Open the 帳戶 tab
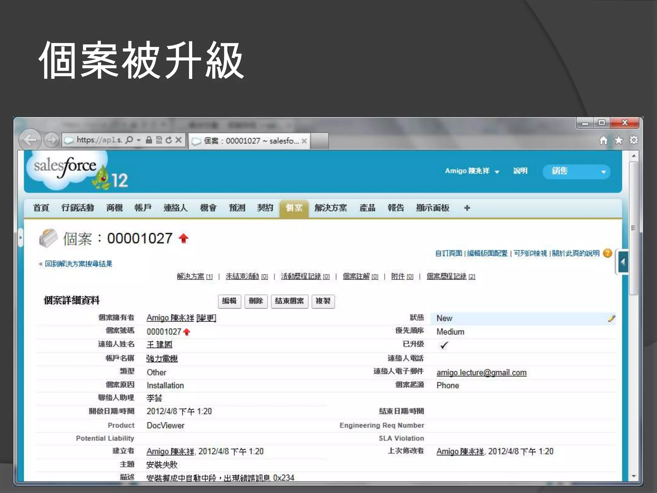The height and width of the screenshot is (493, 657). click(143, 208)
